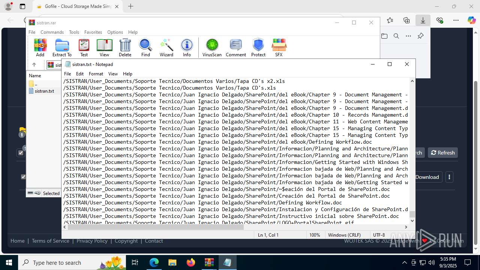Open the Copilot icon in Edge
The width and height of the screenshot is (480, 270).
pyautogui.click(x=471, y=20)
